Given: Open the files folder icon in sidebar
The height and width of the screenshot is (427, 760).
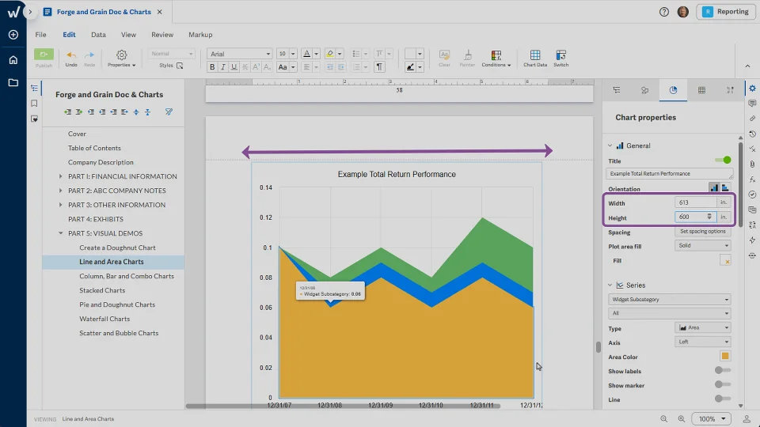Looking at the screenshot, I should click(13, 83).
